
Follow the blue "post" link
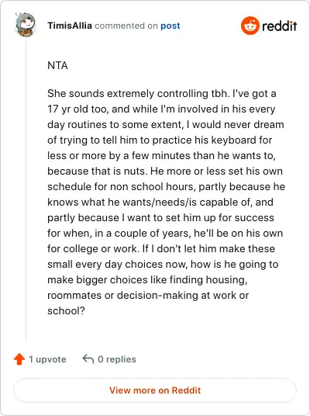pyautogui.click(x=170, y=26)
